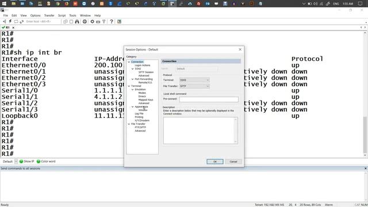Viewport: 368px width, 207px height.
Task: Click the Description text area
Action: (201, 131)
